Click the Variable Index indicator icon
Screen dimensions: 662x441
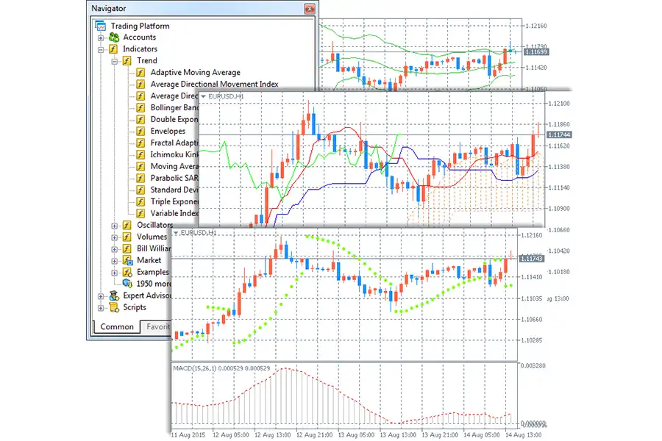140,214
